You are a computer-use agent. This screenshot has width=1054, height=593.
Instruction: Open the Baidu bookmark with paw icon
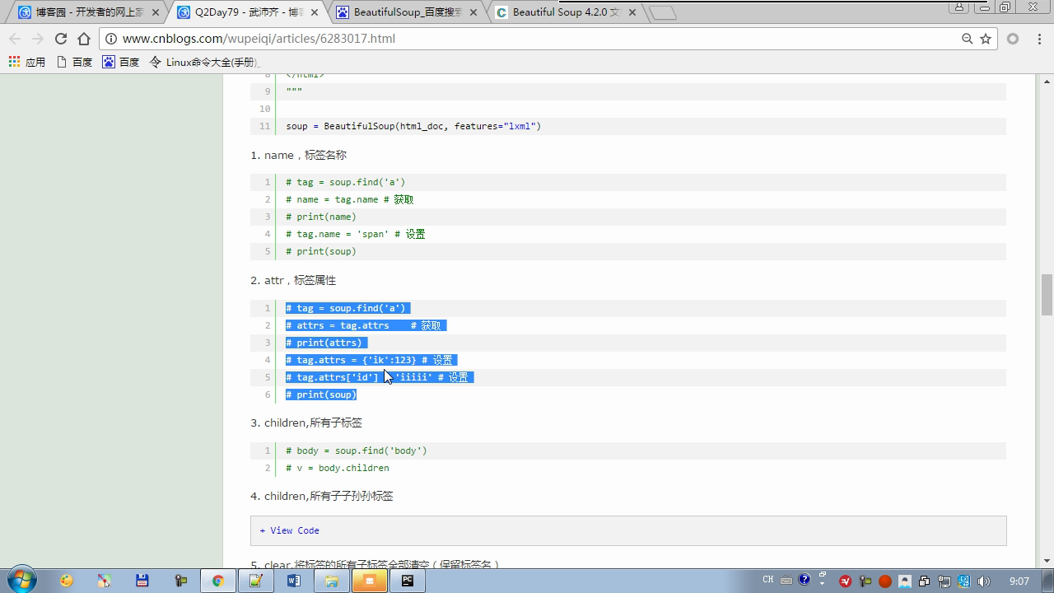click(120, 62)
